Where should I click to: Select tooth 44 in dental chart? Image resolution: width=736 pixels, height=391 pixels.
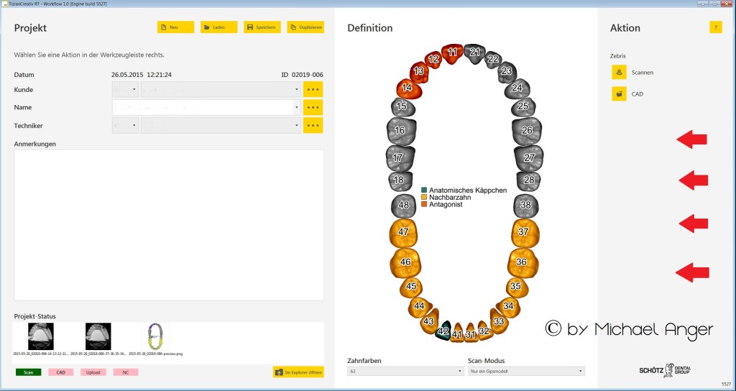coord(420,306)
